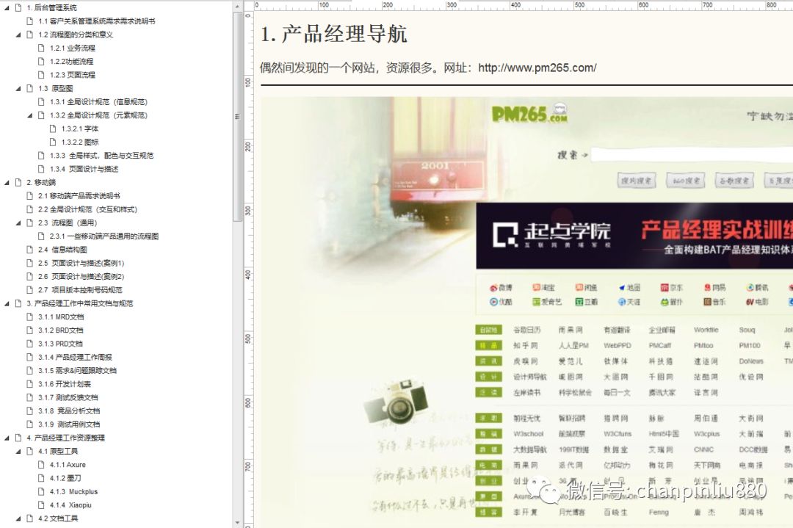Open page '1.3.3 全局样式、配色与交互规范'
The height and width of the screenshot is (528, 793).
(101, 155)
